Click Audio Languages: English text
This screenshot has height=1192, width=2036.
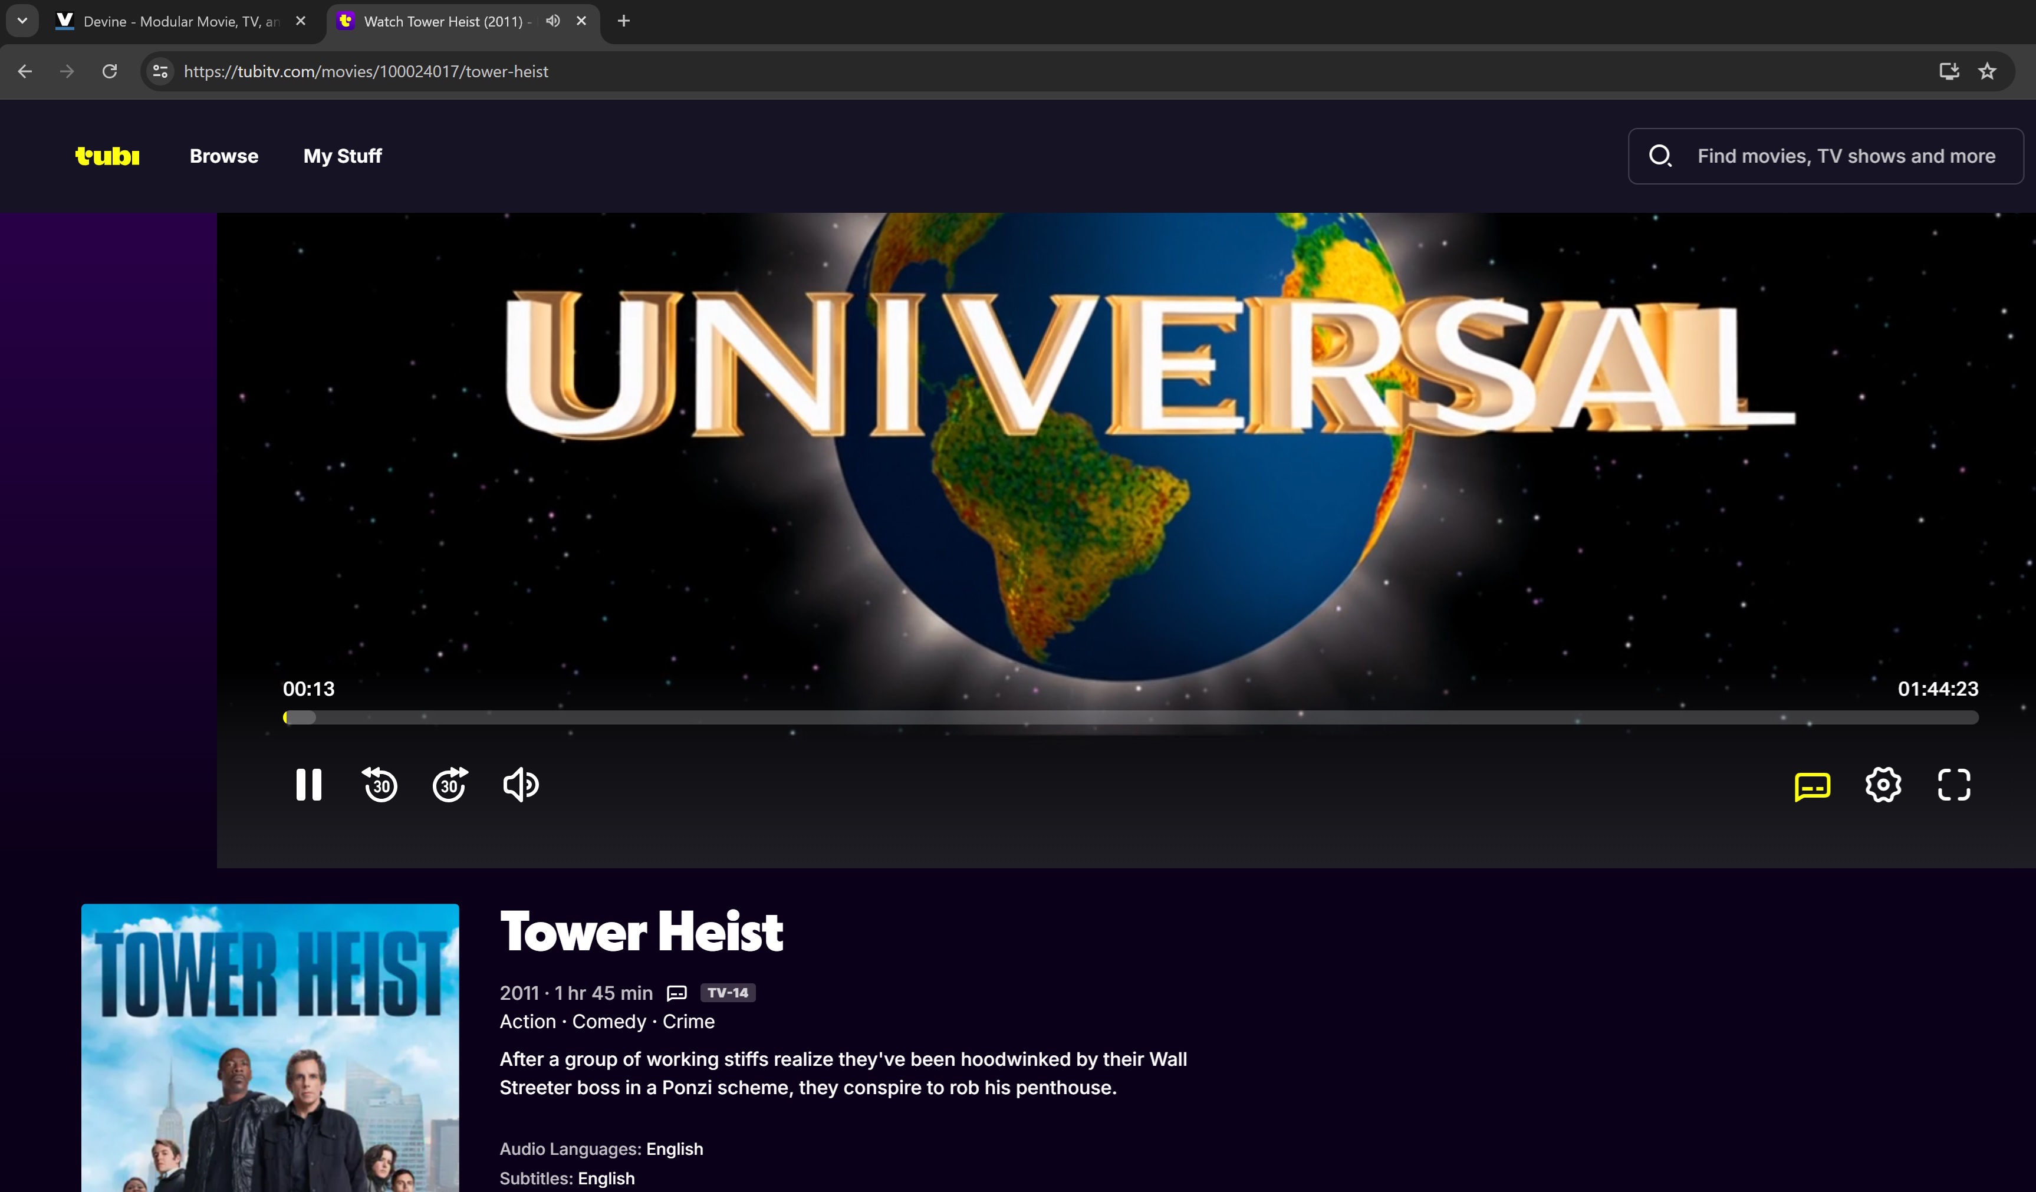[601, 1149]
